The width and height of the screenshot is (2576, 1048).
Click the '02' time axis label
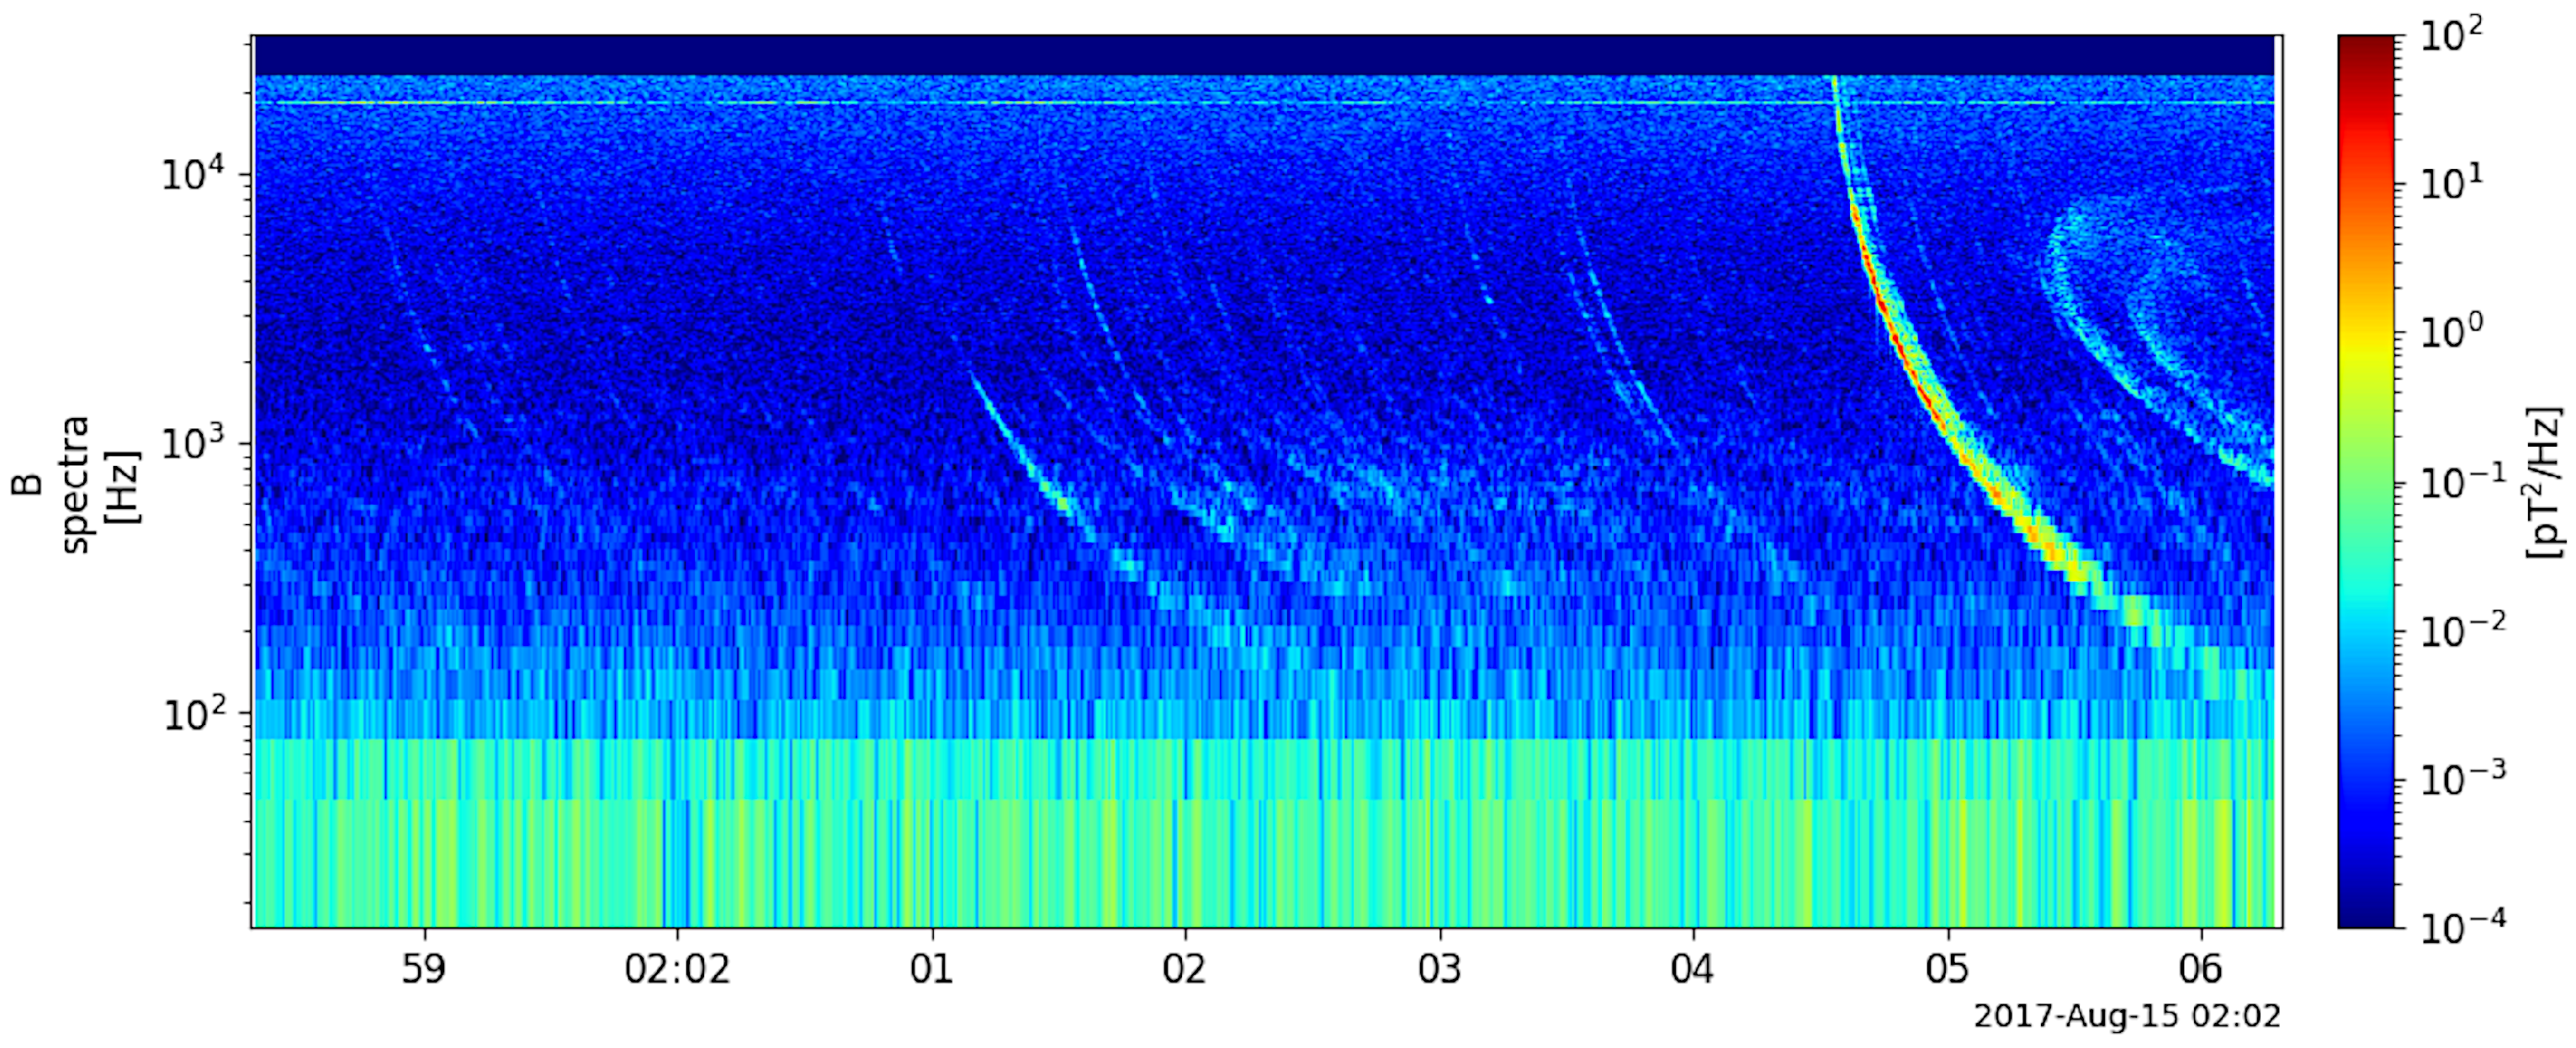pos(1185,969)
